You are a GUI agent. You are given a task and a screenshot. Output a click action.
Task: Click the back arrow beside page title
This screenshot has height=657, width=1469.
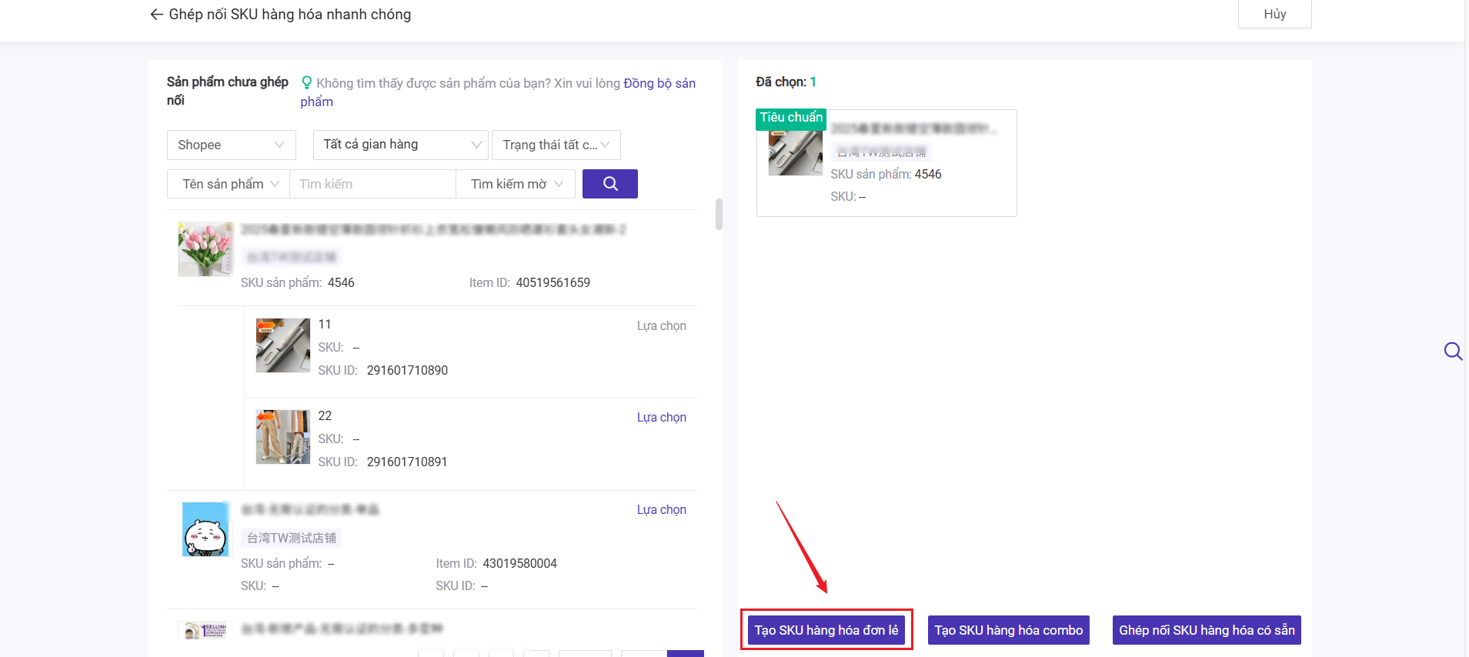tap(156, 15)
